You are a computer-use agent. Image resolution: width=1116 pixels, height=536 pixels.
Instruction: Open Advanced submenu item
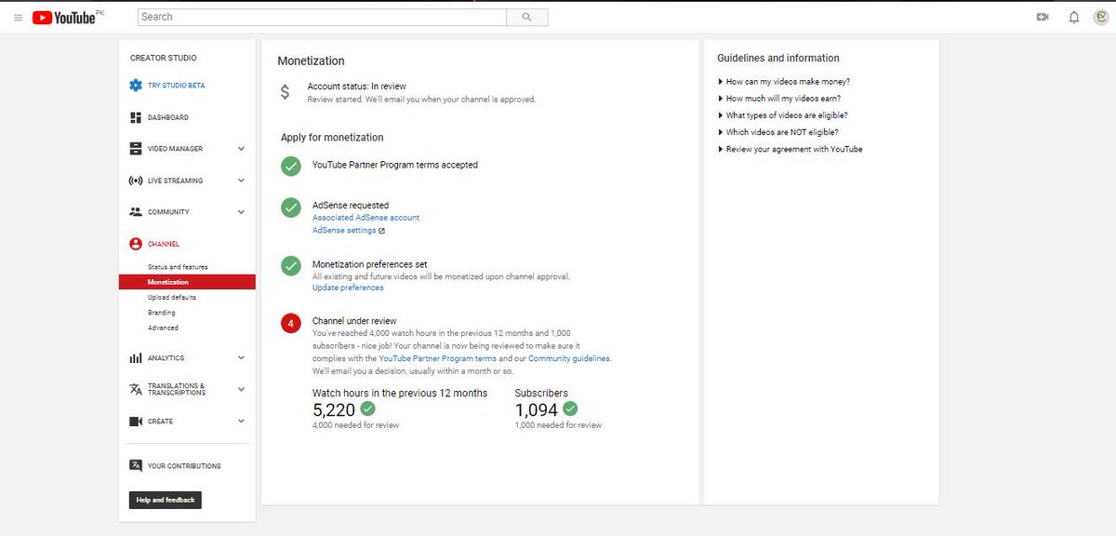tap(163, 328)
